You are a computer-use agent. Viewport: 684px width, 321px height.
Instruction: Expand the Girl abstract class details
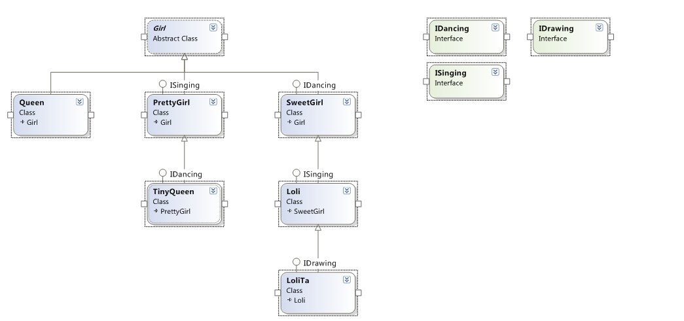[213, 28]
